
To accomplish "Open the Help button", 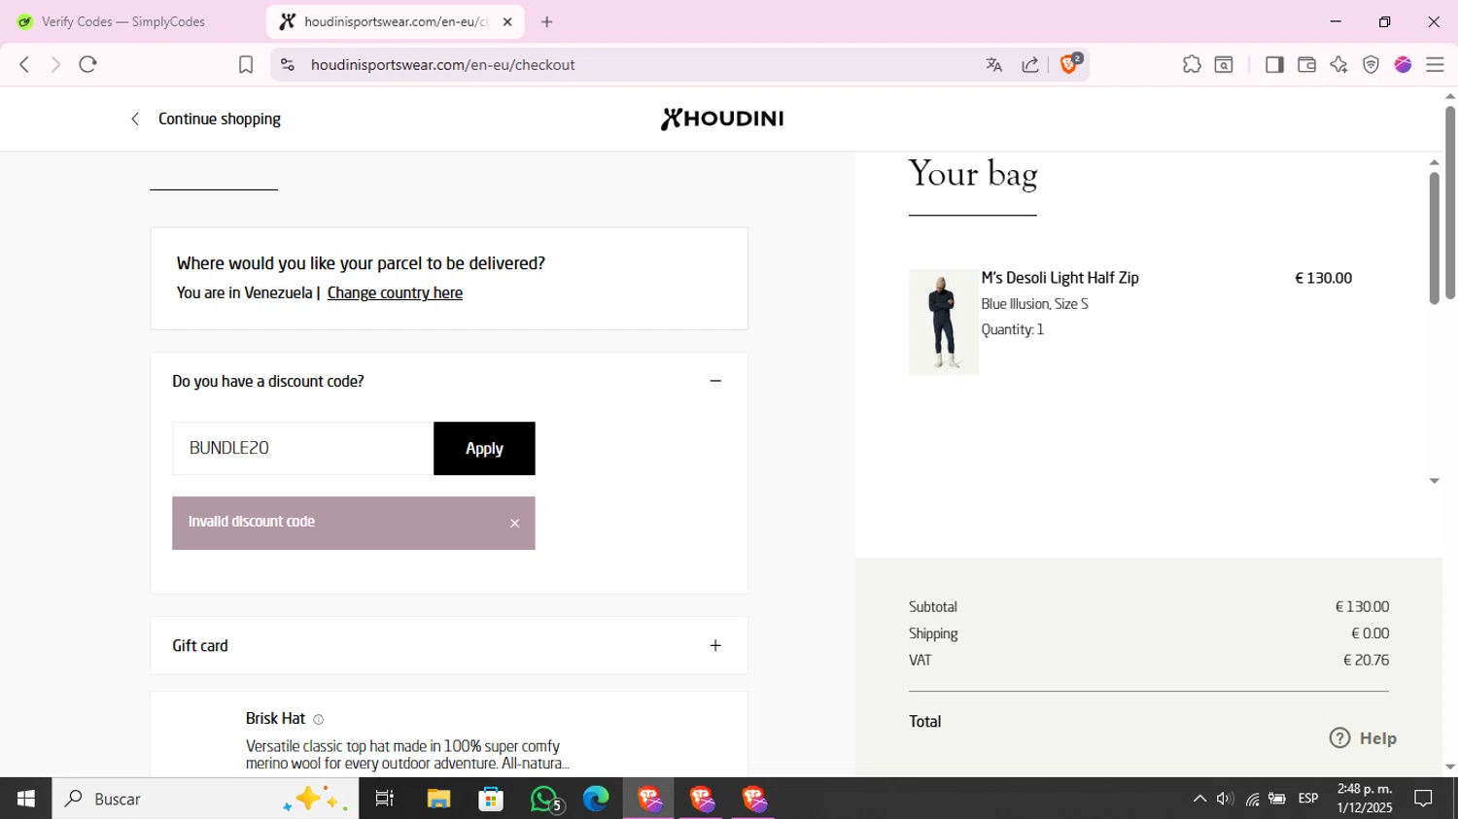I will point(1363,738).
